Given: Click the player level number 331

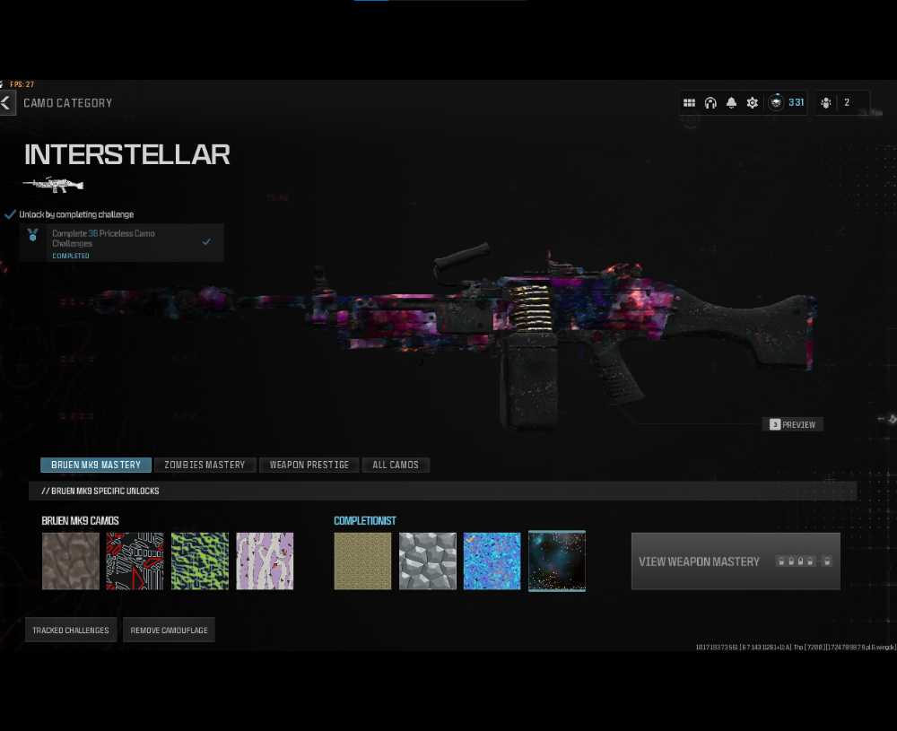Looking at the screenshot, I should (x=797, y=102).
